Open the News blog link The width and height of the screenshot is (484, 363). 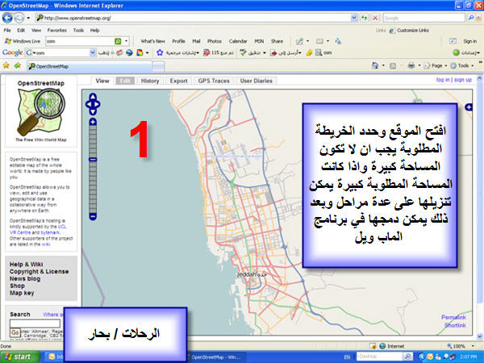[x=25, y=278]
